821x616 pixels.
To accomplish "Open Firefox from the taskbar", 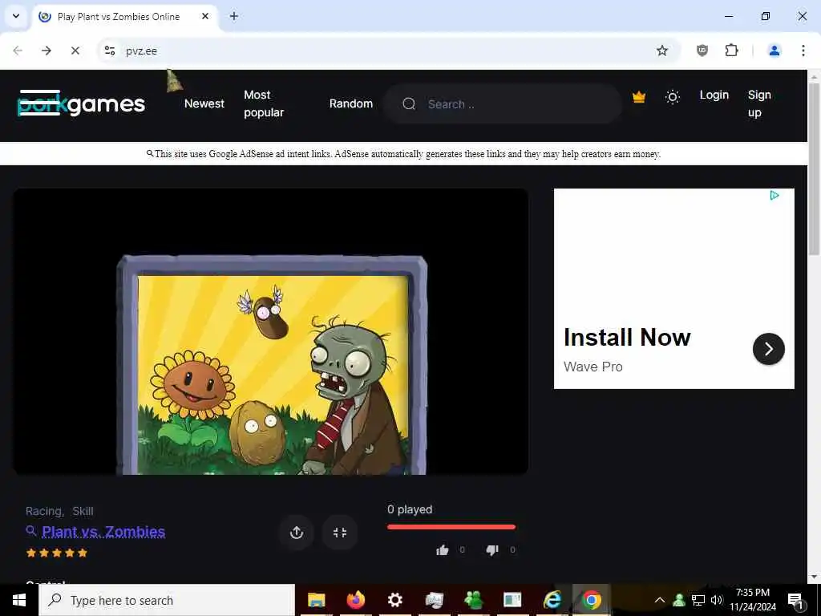I will point(355,600).
